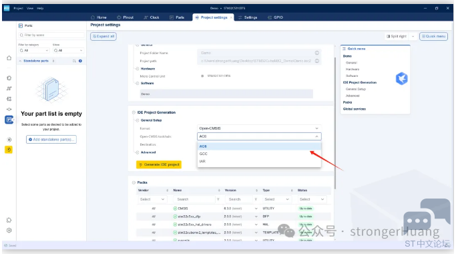Sort the packs table by Type
The width and height of the screenshot is (456, 254).
click(x=292, y=190)
